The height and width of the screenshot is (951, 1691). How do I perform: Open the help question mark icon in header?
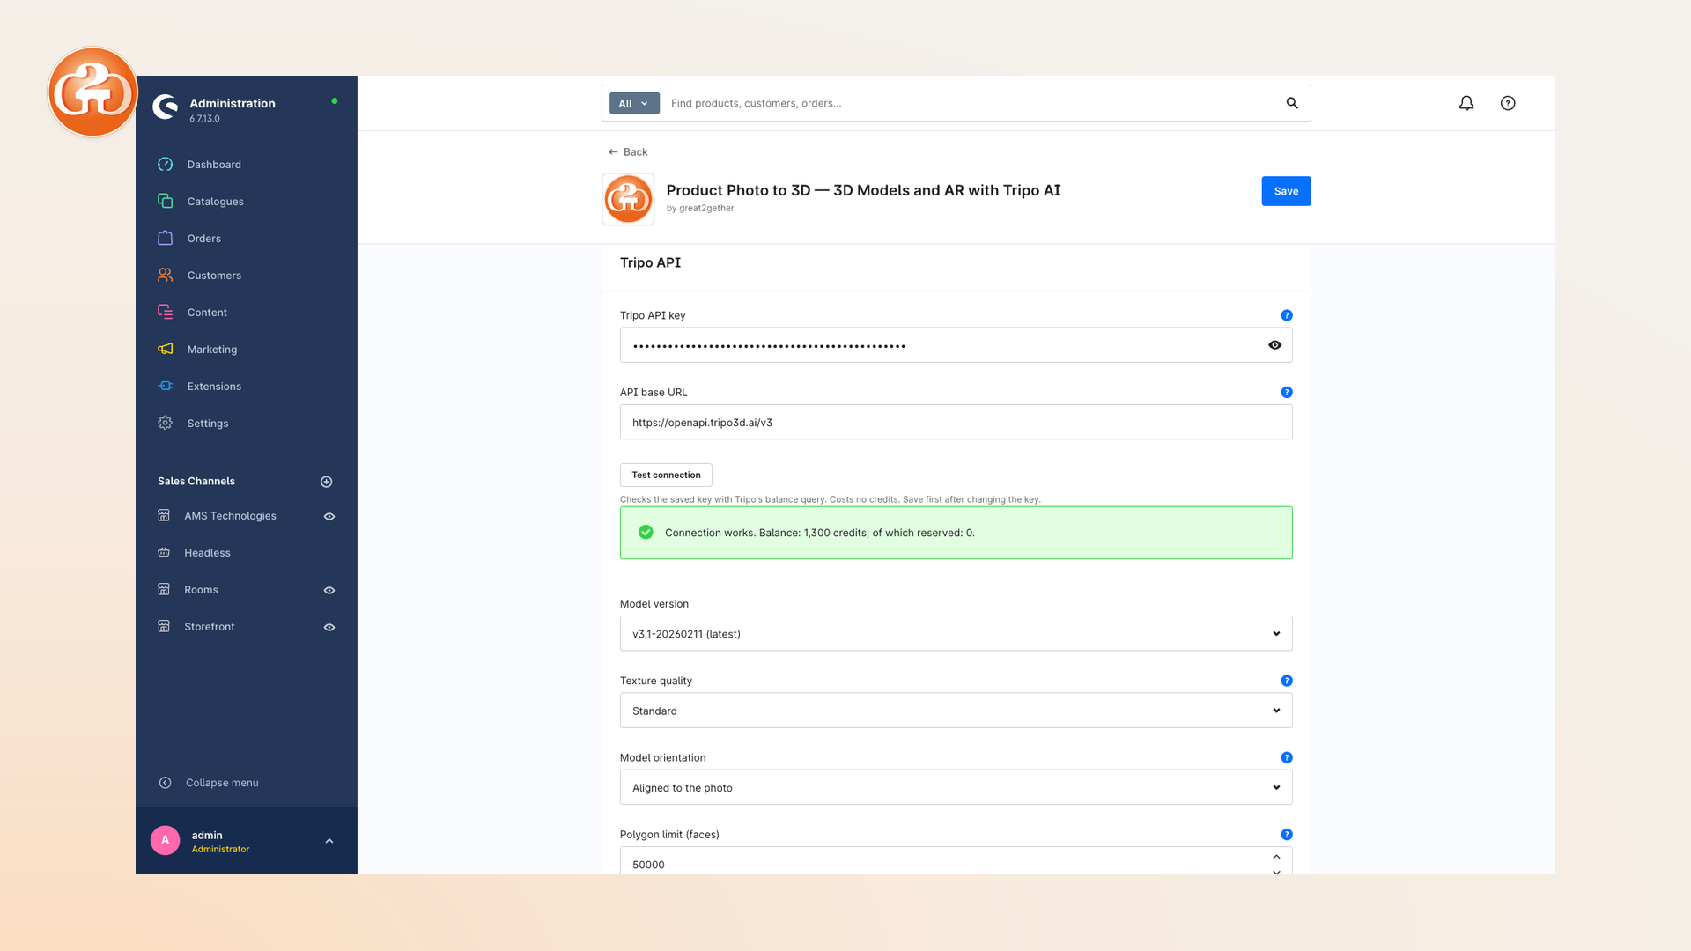[x=1508, y=103]
